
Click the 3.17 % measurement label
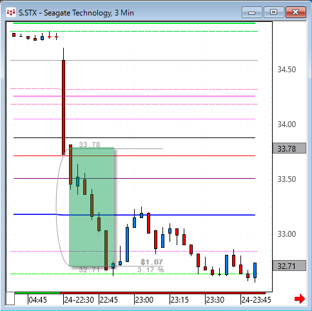click(x=151, y=270)
